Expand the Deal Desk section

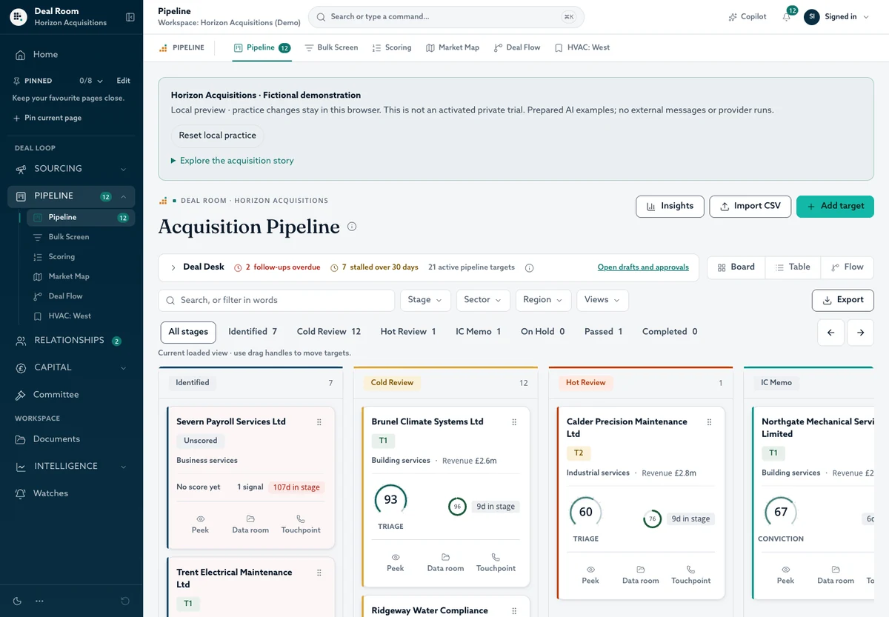[x=173, y=267]
